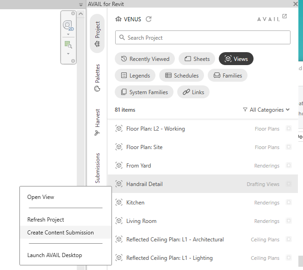303x270 pixels.
Task: Select the Handrail Detail view row
Action: coord(203,184)
